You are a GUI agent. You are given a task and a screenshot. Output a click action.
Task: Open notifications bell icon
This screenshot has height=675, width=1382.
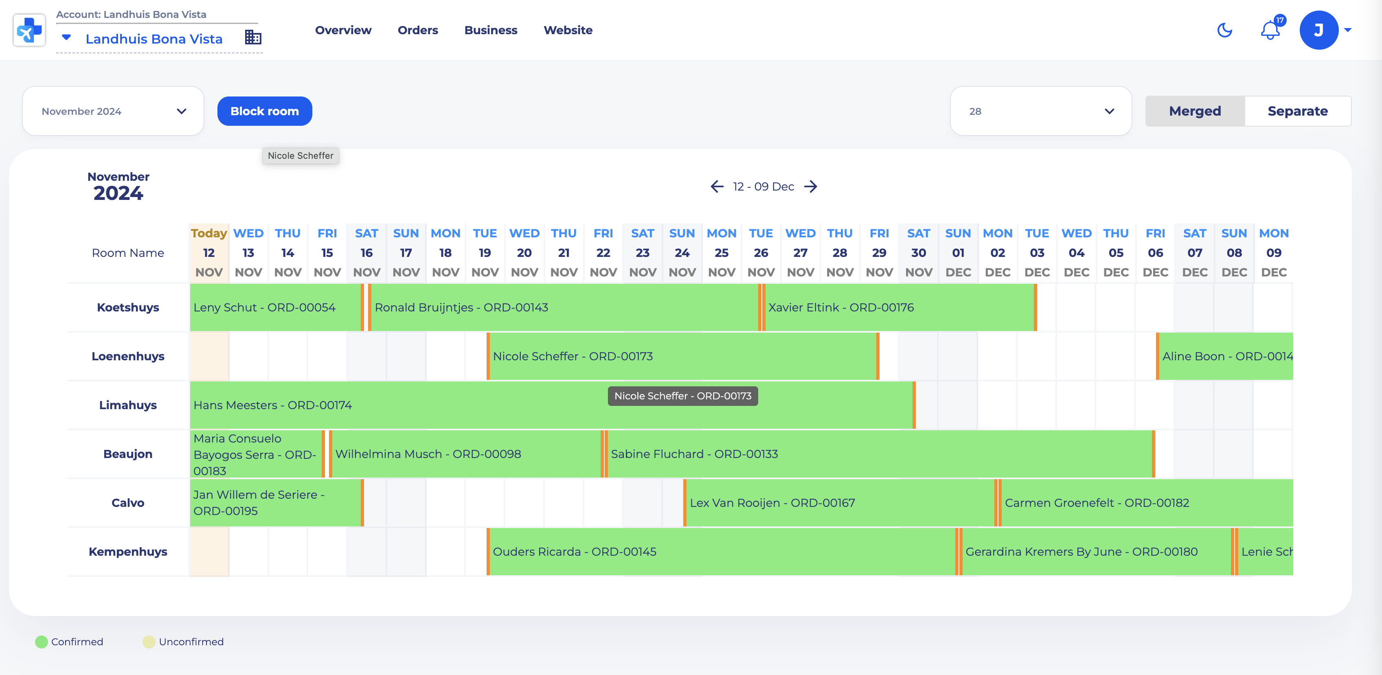pyautogui.click(x=1270, y=30)
